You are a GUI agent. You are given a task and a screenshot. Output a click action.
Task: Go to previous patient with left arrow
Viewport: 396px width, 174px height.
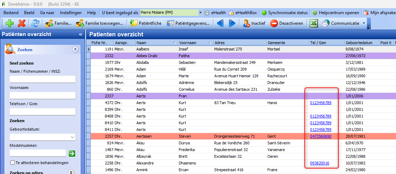220,23
